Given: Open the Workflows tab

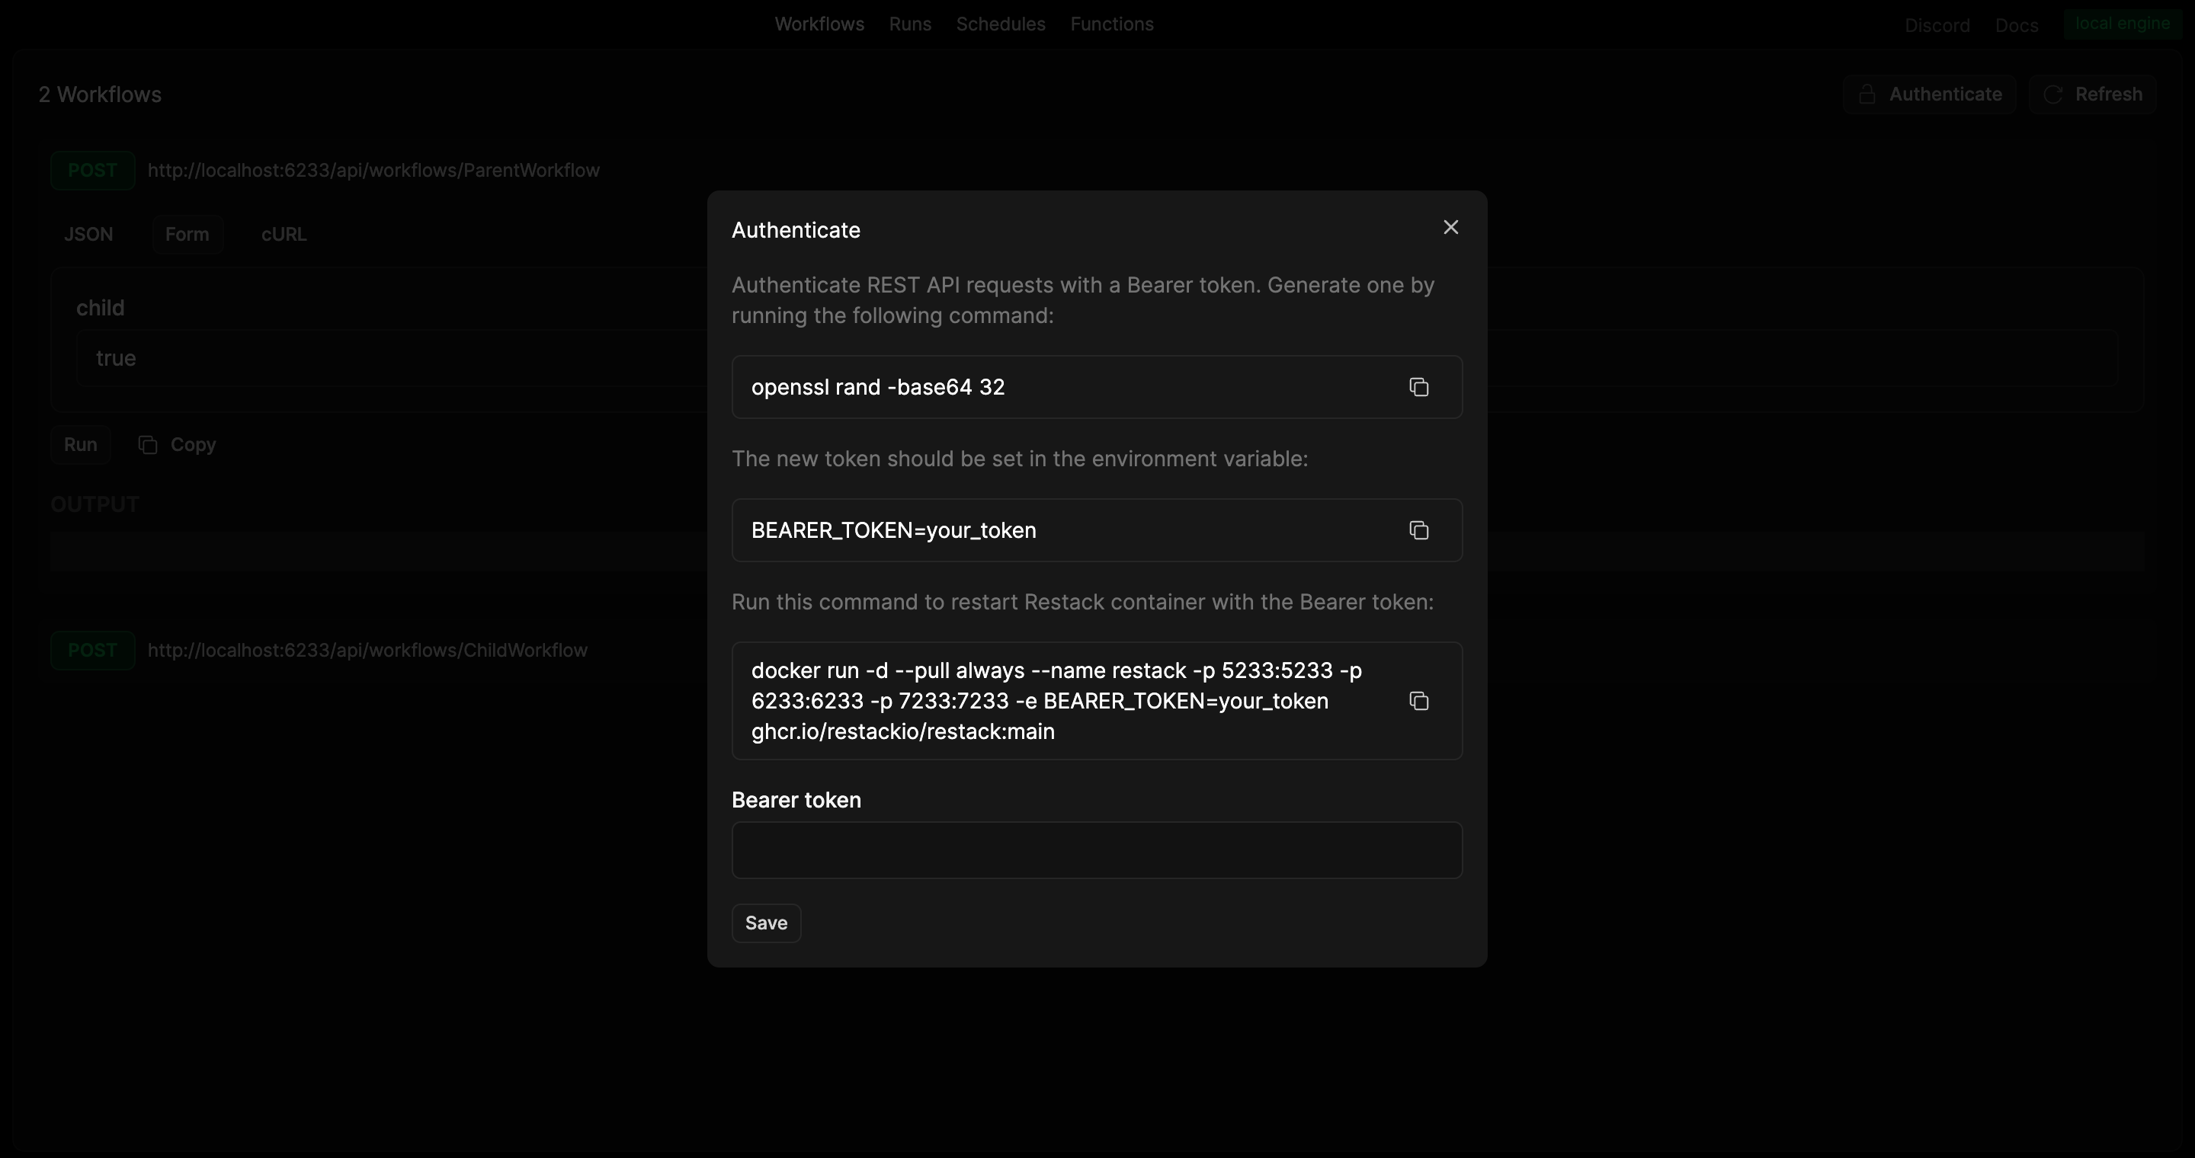Looking at the screenshot, I should 818,24.
